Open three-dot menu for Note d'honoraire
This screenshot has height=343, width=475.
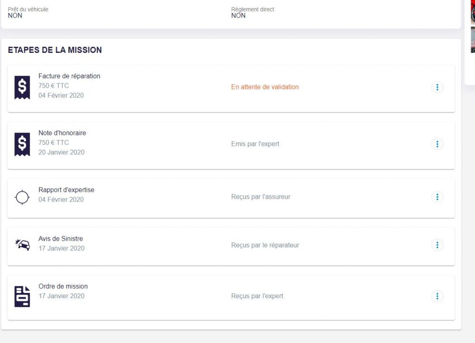click(x=437, y=144)
